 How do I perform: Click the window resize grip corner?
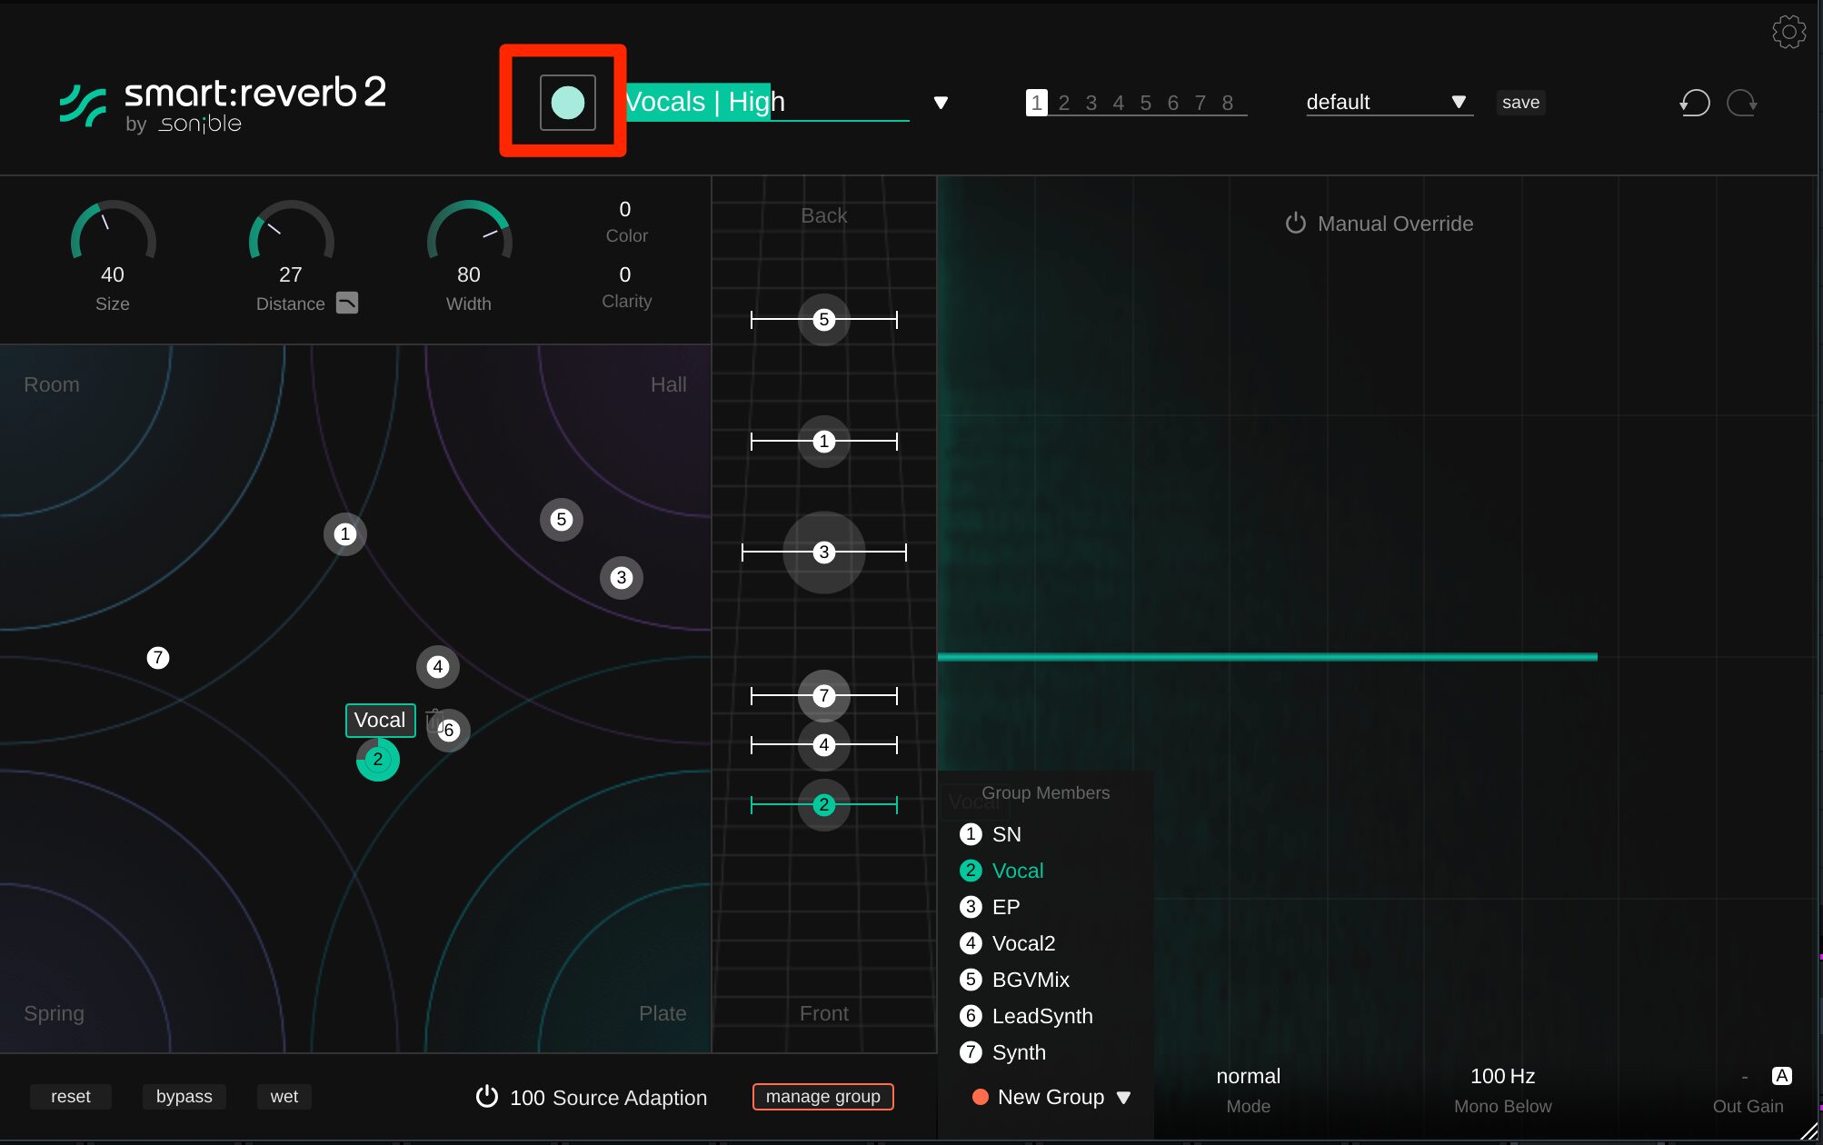1809,1130
